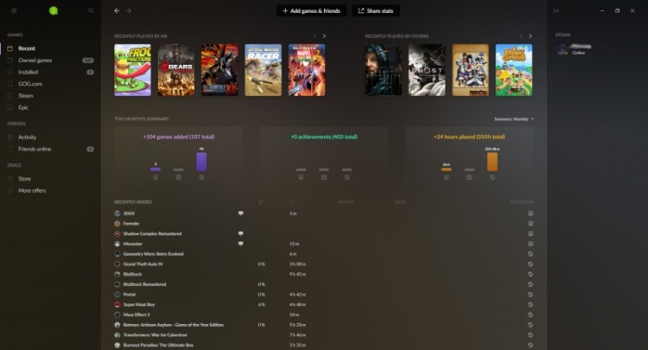This screenshot has width=648, height=350.
Task: Click Add games & friends button
Action: click(312, 10)
